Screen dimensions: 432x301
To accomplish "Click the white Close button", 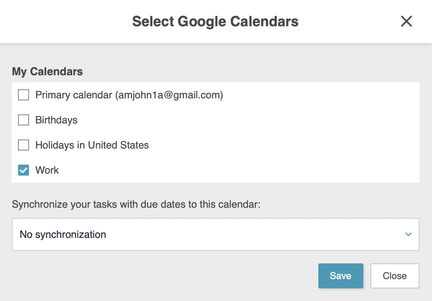I will tap(394, 276).
